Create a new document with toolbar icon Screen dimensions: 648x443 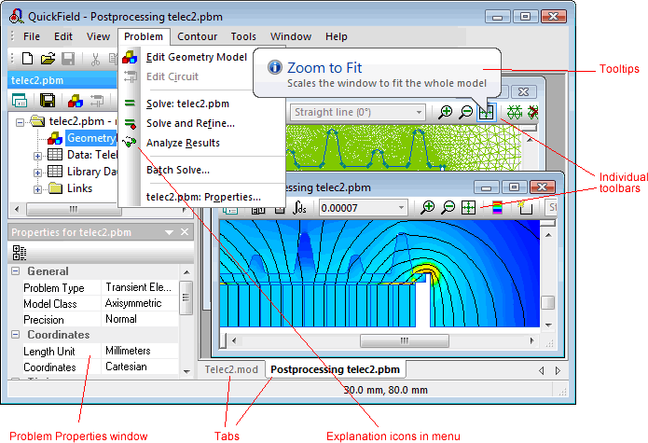[27, 59]
